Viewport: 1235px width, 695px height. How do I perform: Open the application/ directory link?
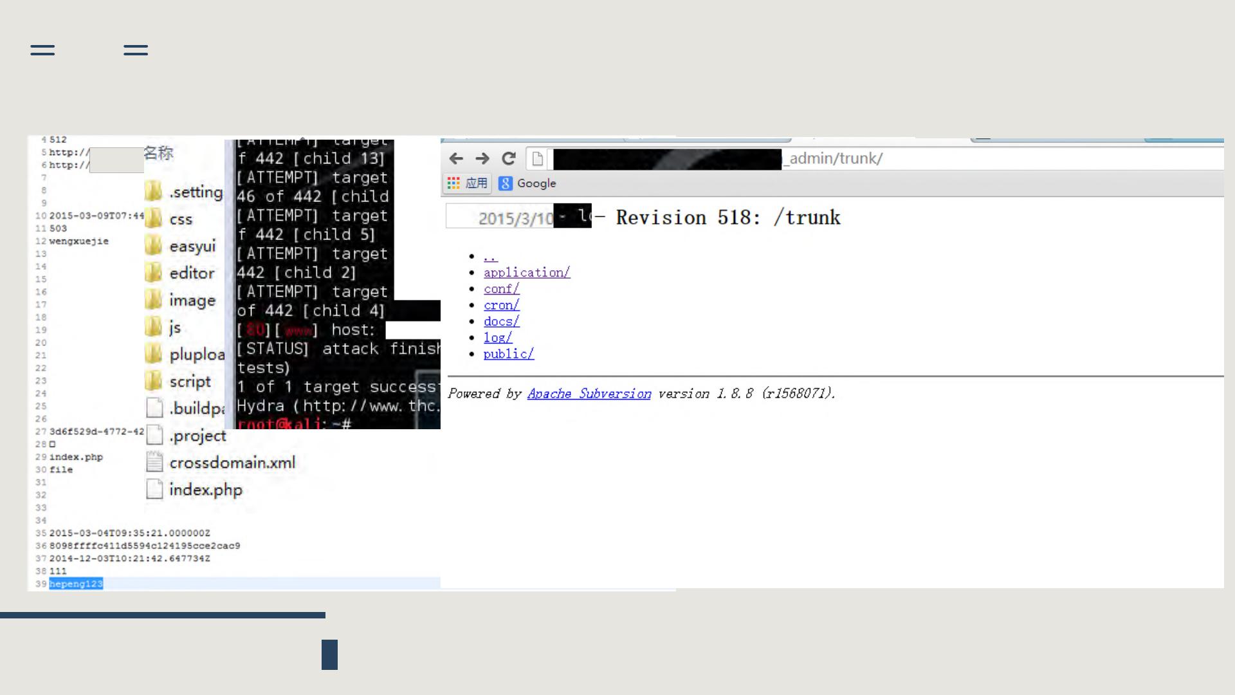[x=527, y=272]
